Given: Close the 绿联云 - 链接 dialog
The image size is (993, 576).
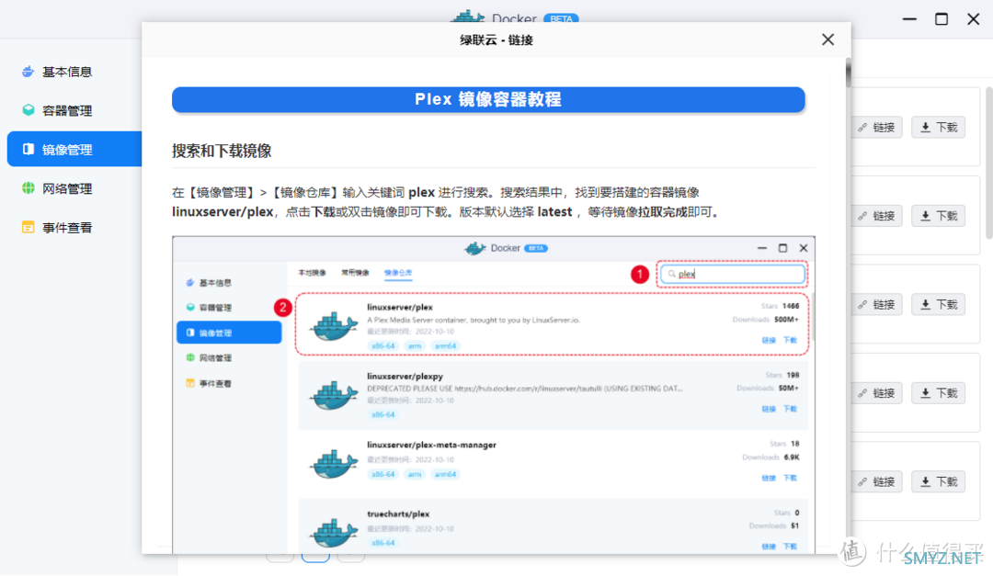Looking at the screenshot, I should (x=827, y=40).
